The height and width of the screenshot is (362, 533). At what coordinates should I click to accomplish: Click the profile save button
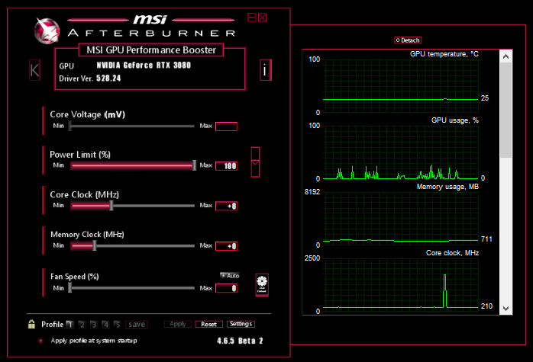click(137, 325)
